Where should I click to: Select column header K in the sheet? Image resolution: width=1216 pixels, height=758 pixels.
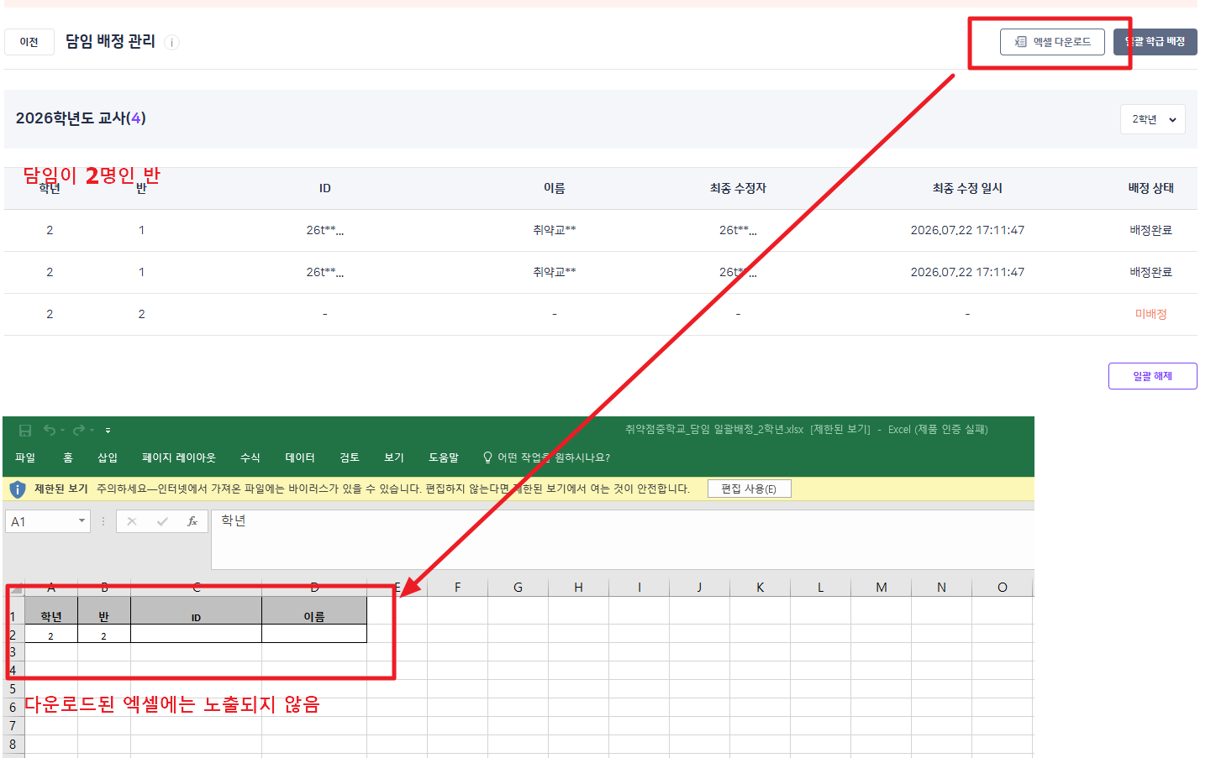pos(760,588)
